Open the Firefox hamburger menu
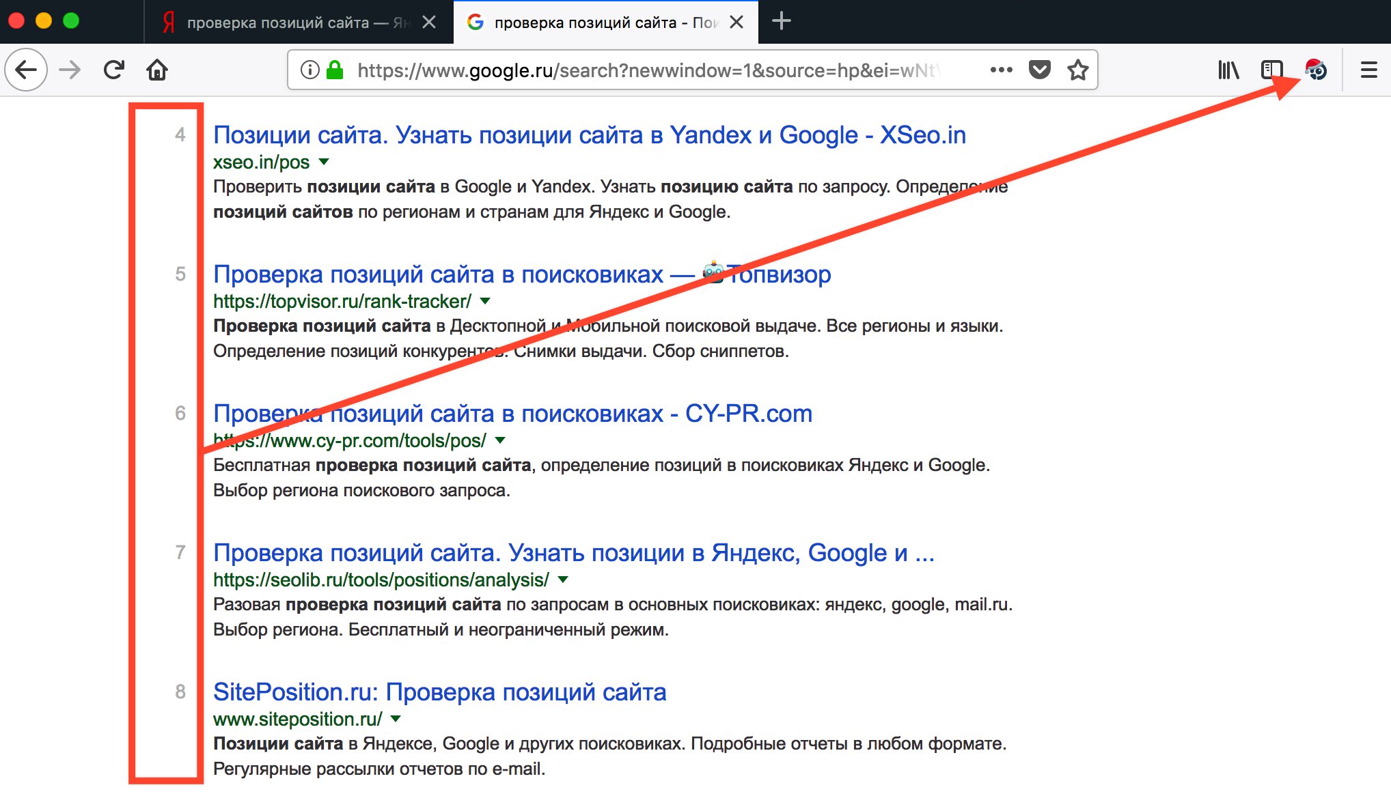Viewport: 1391px width, 811px height. (x=1368, y=70)
